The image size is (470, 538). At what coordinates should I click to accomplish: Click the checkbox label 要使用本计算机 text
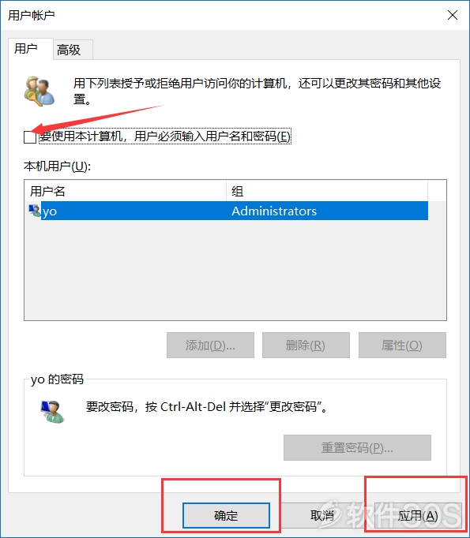(164, 136)
